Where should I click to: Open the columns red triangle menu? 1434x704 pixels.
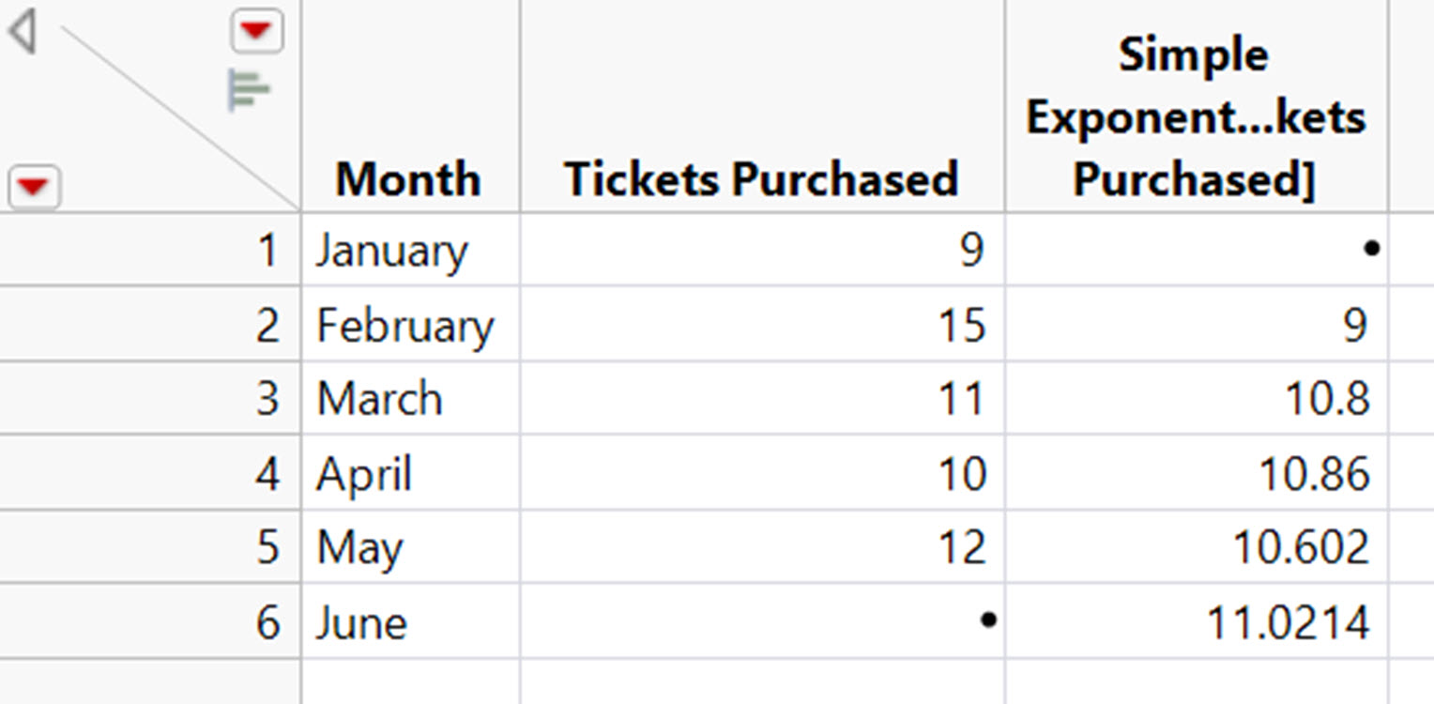256,32
